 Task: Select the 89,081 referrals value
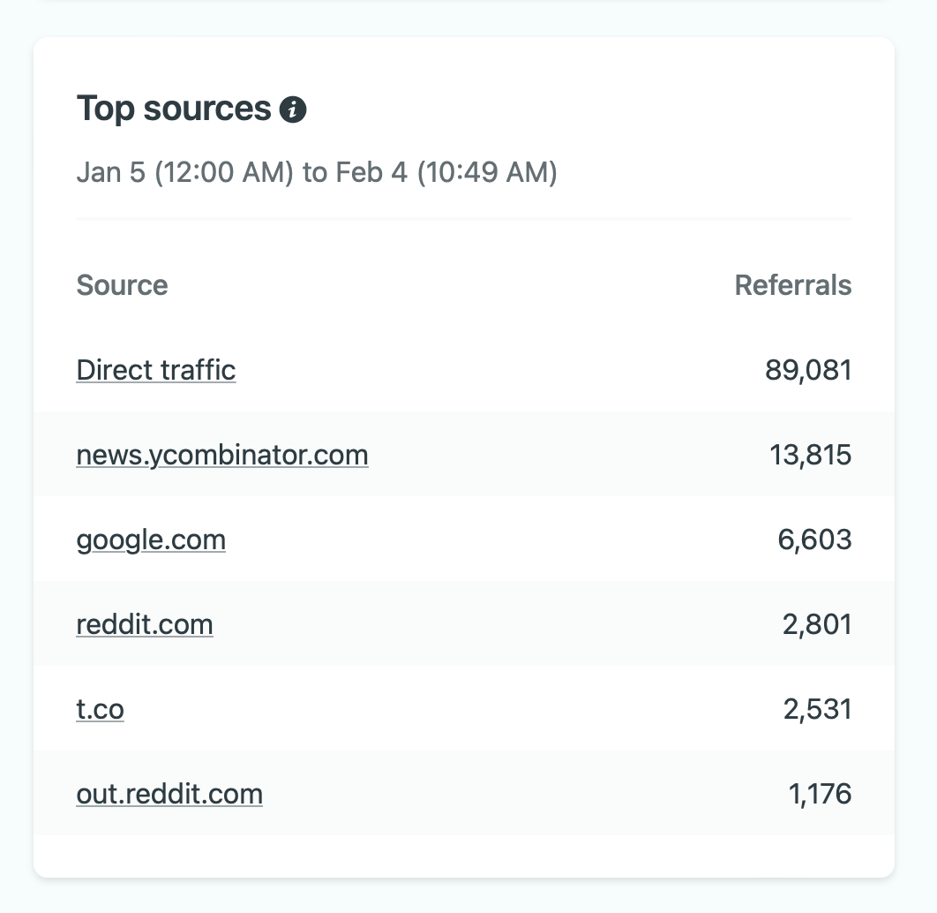click(808, 370)
